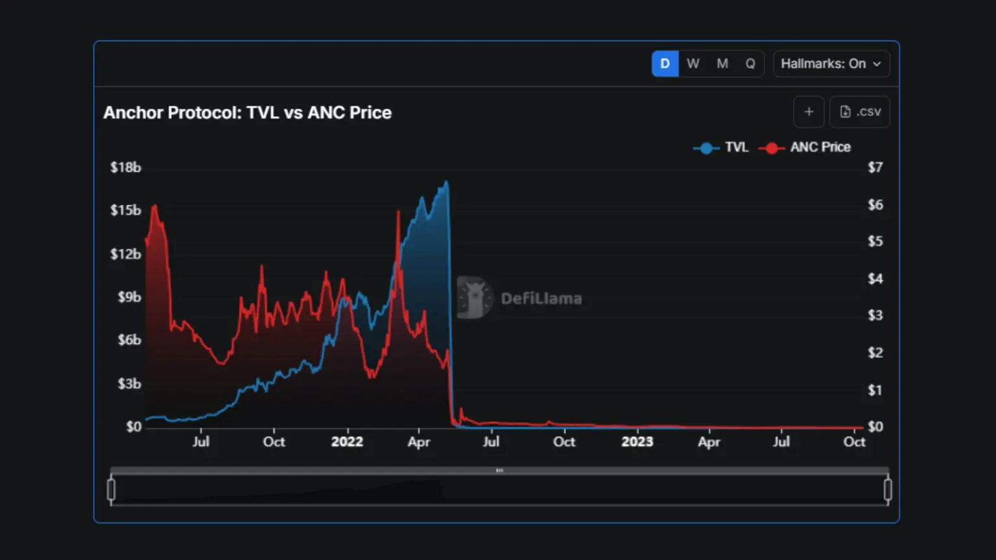Select the weekly (W) interval
Viewport: 996px width, 560px height.
(x=693, y=64)
